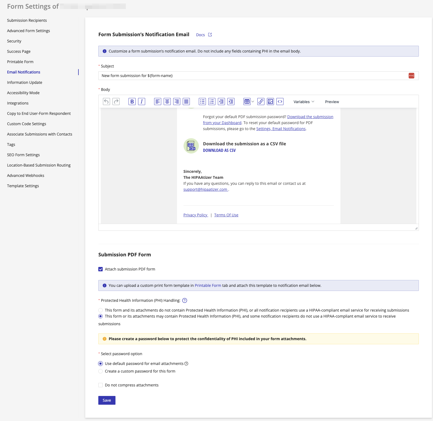Increase indent in the editor
Image resolution: width=433 pixels, height=421 pixels.
[231, 102]
